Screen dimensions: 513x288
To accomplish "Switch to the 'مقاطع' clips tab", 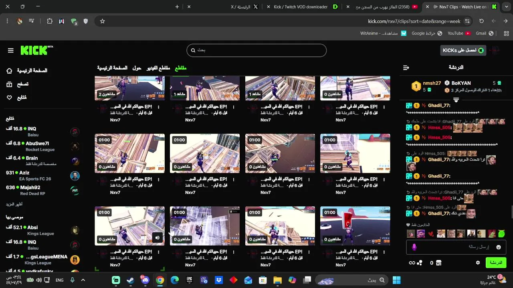I will pos(181,68).
